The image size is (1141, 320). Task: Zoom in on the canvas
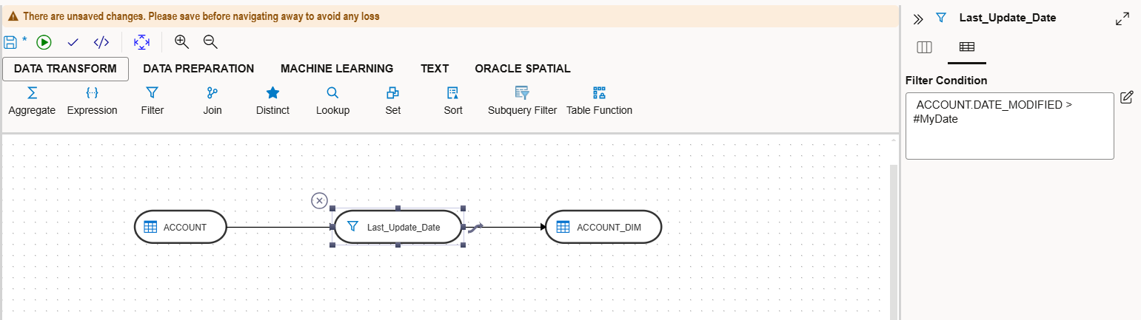pos(181,42)
